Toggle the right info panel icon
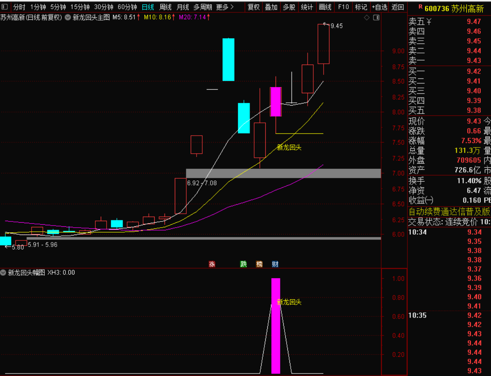 [x=376, y=18]
